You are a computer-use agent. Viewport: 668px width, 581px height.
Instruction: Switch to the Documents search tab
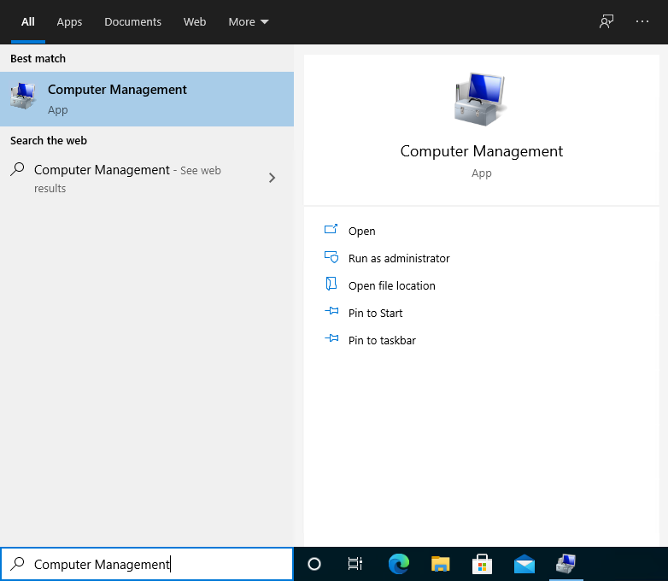133,21
